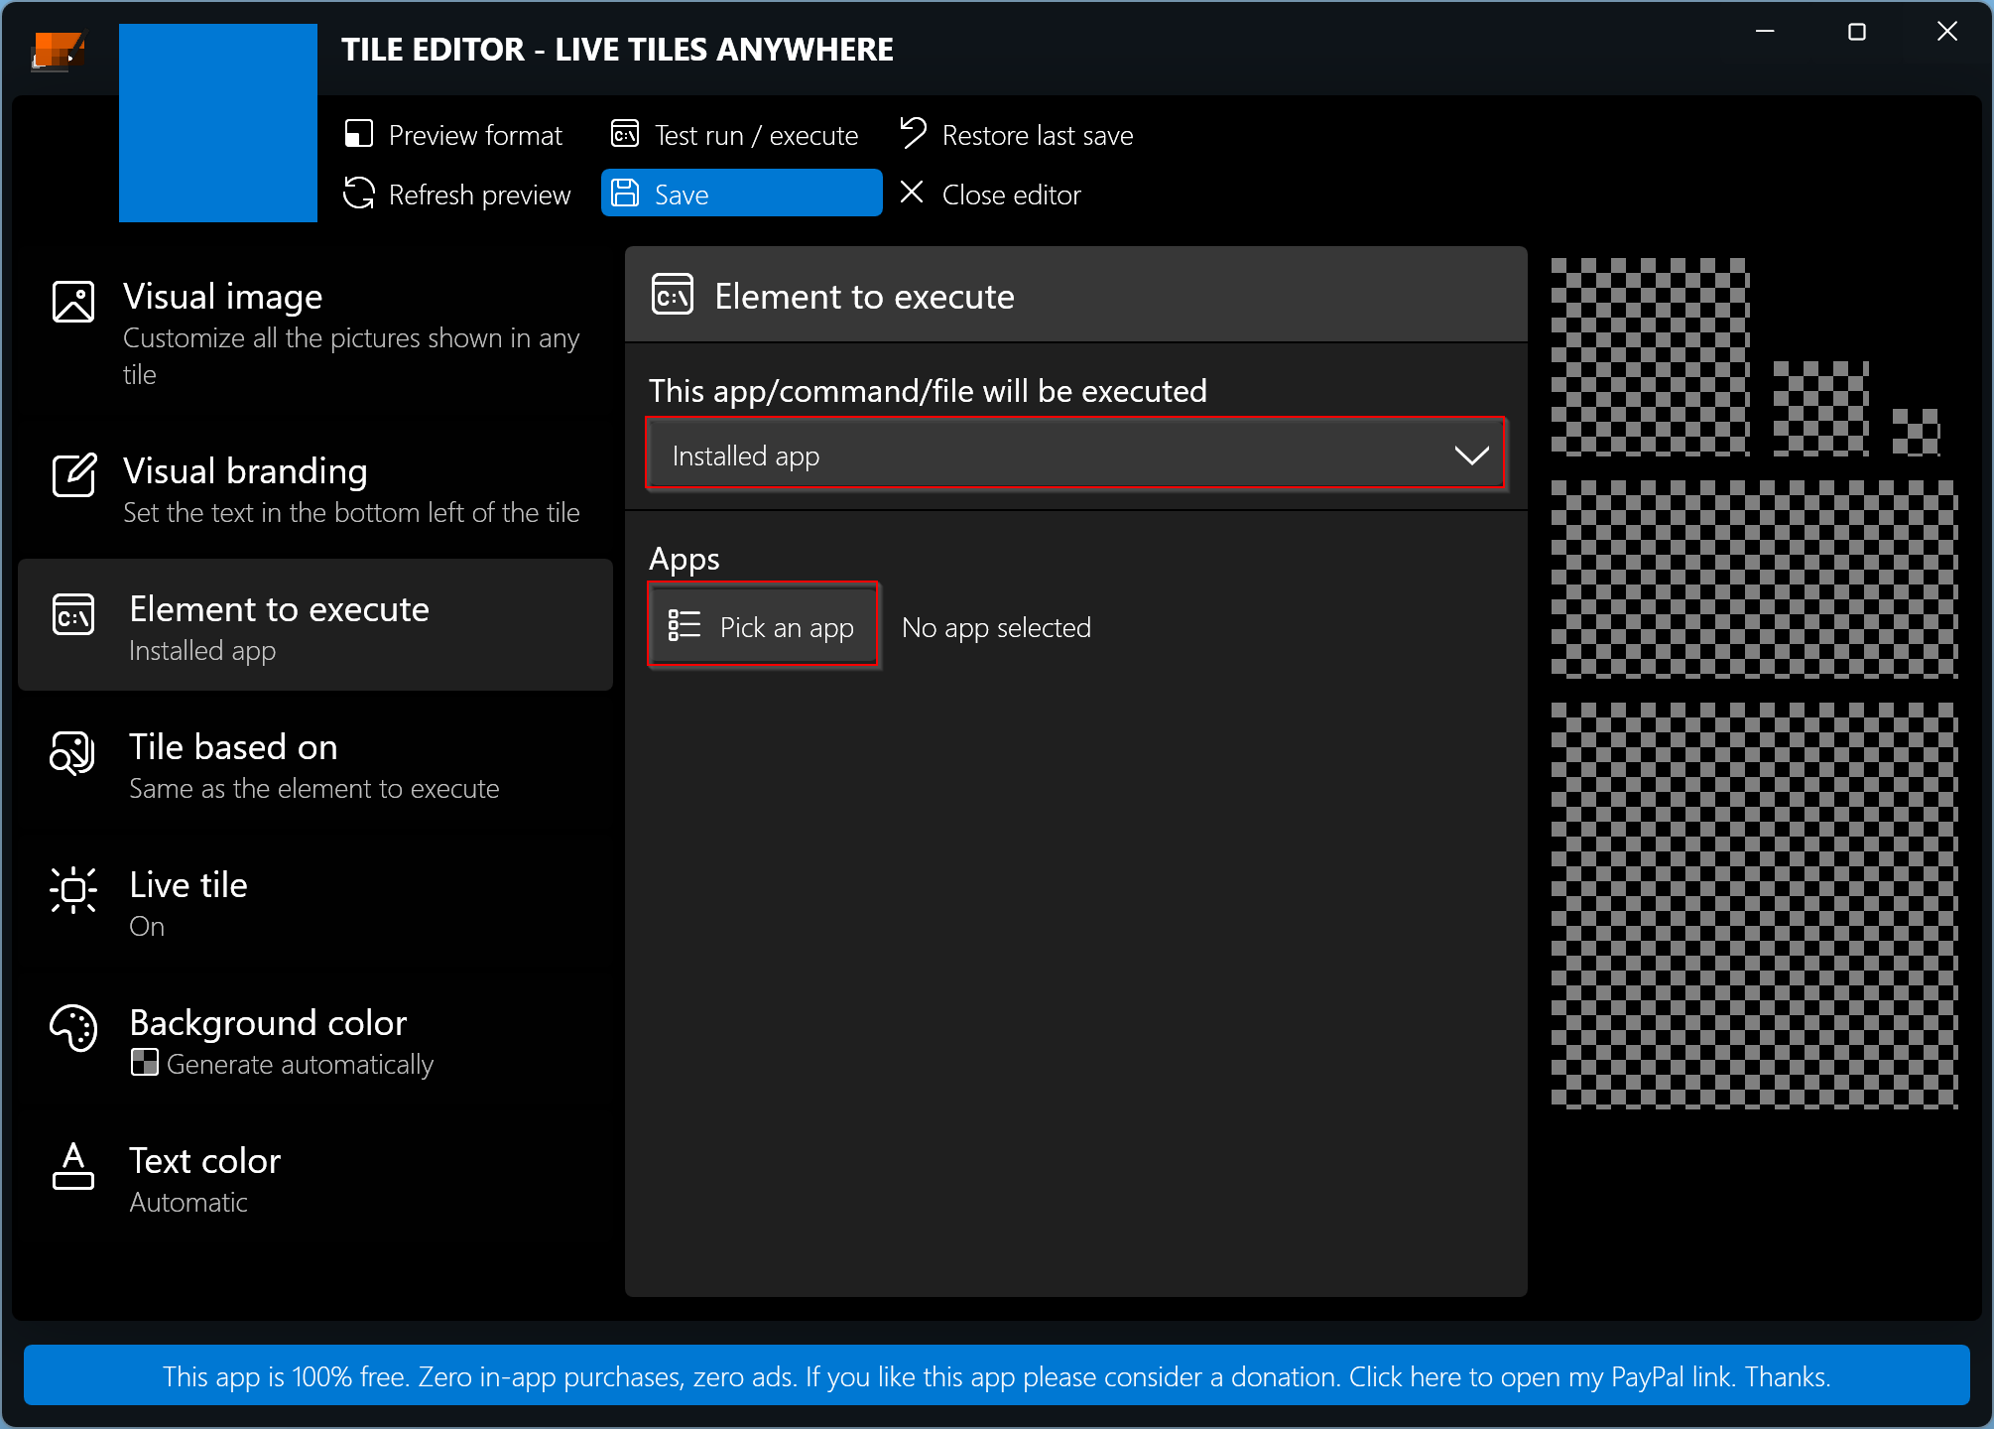Click the Text color letter icon
Image resolution: width=1994 pixels, height=1429 pixels.
73,1166
